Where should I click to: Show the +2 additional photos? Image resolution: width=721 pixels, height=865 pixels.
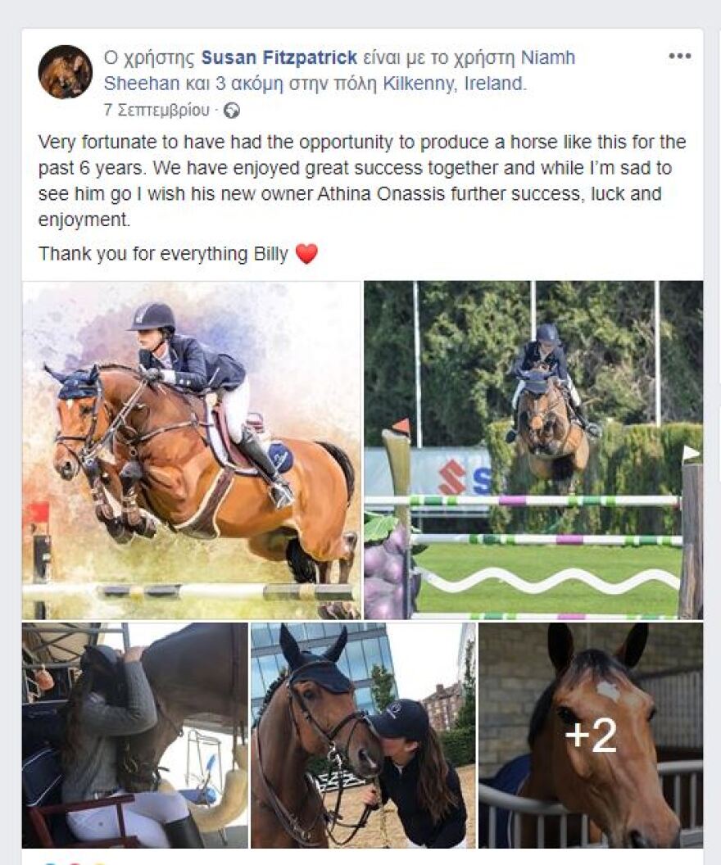[x=590, y=735]
